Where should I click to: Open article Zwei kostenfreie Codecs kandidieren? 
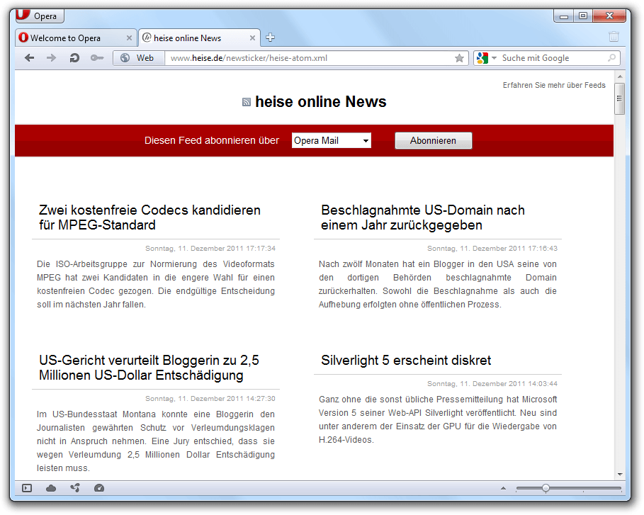pos(149,217)
